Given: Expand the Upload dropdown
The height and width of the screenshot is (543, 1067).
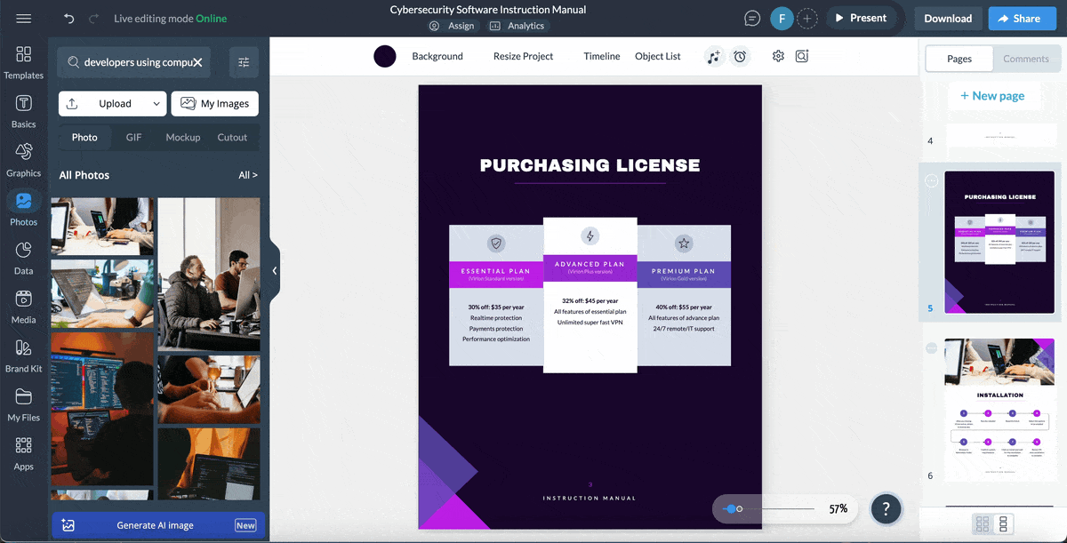Looking at the screenshot, I should (x=156, y=104).
